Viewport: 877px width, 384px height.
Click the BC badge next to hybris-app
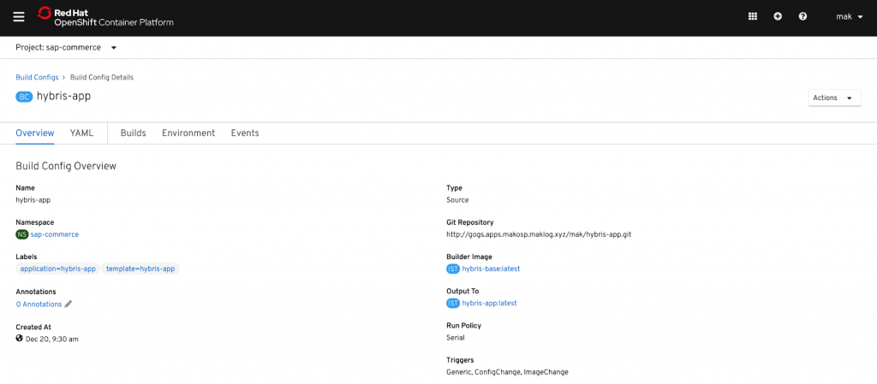point(24,97)
